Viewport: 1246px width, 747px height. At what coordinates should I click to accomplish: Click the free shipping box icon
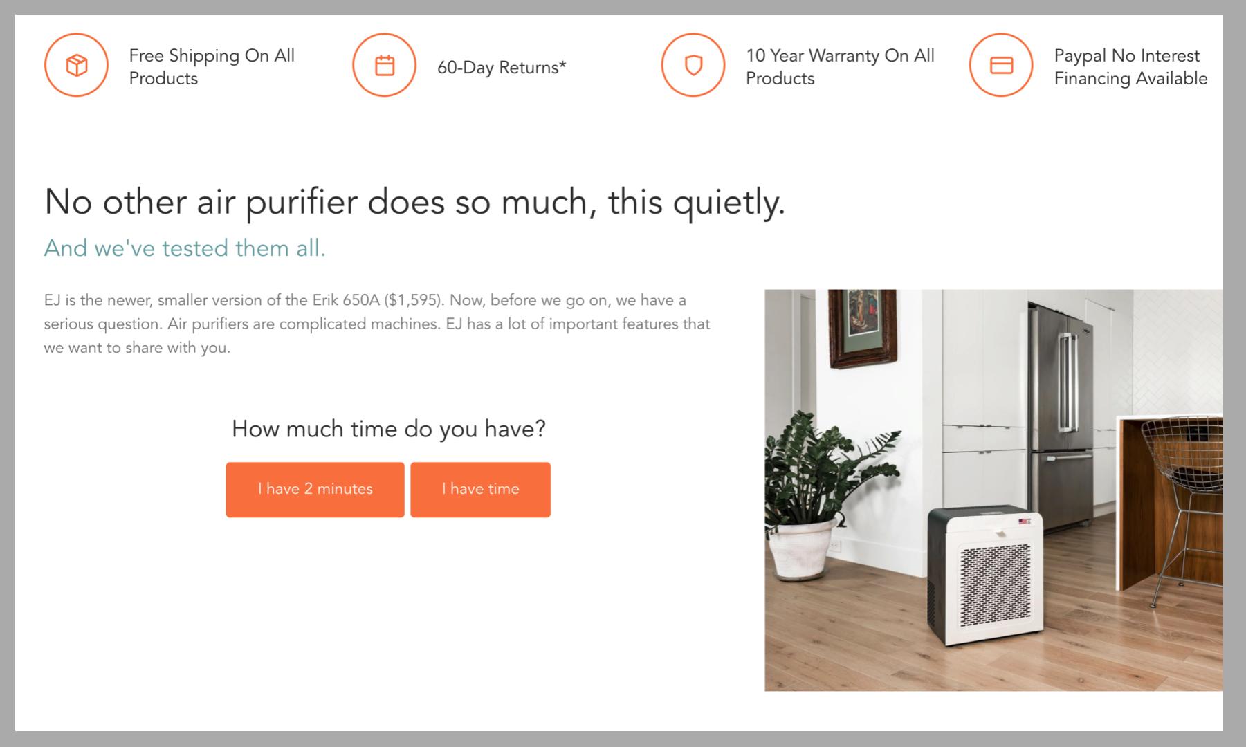click(76, 66)
